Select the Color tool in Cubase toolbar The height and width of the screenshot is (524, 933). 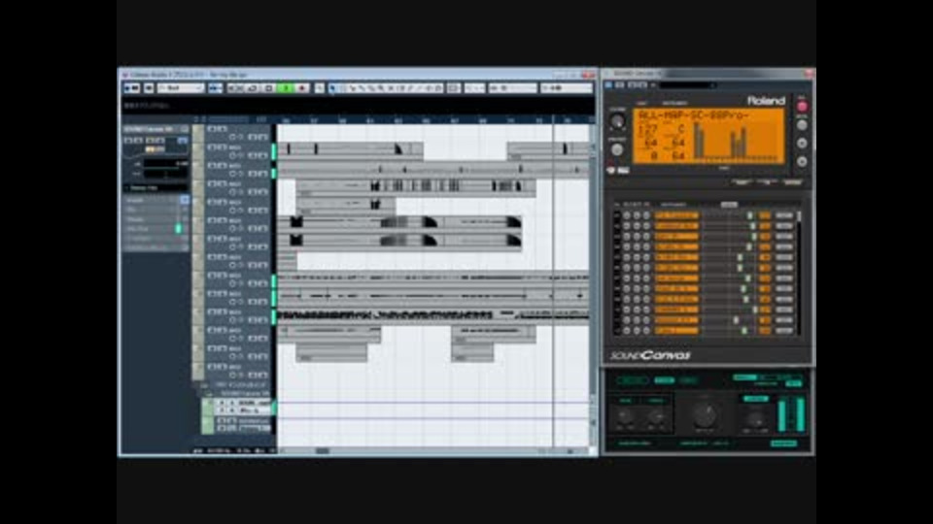[438, 88]
